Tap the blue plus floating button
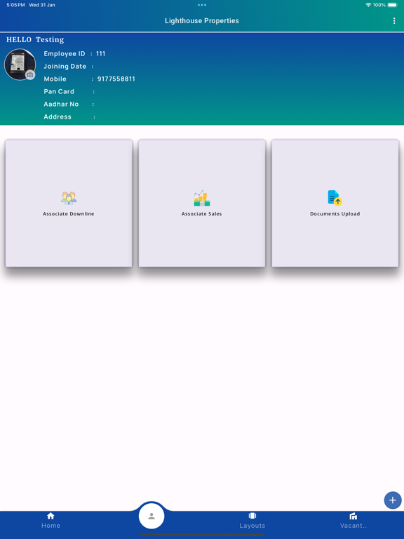This screenshot has height=539, width=404. pos(393,500)
